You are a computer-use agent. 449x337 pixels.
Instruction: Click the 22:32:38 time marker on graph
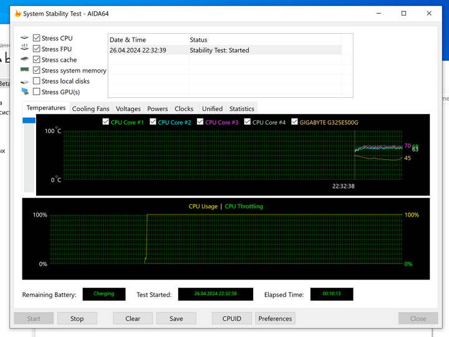pos(344,186)
